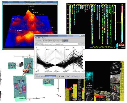Click the arrow atop the MPG axis
The width and height of the screenshot is (127, 103).
[37, 48]
